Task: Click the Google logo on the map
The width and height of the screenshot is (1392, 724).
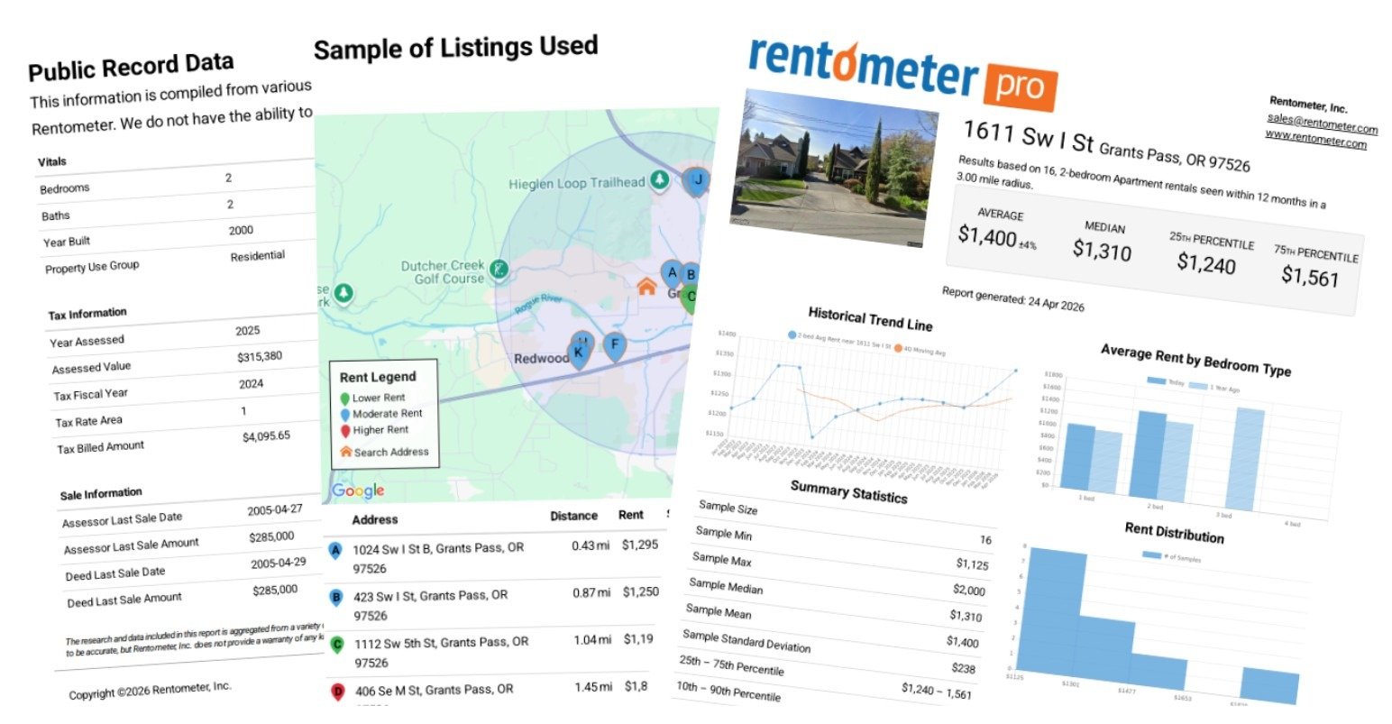Action: 358,490
